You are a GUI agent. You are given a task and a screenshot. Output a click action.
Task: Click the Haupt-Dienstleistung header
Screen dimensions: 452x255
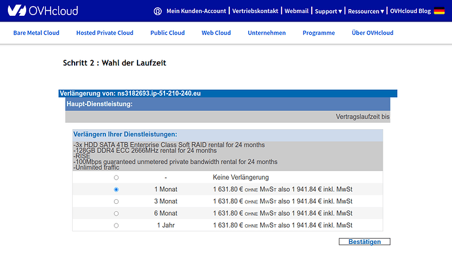pos(228,104)
